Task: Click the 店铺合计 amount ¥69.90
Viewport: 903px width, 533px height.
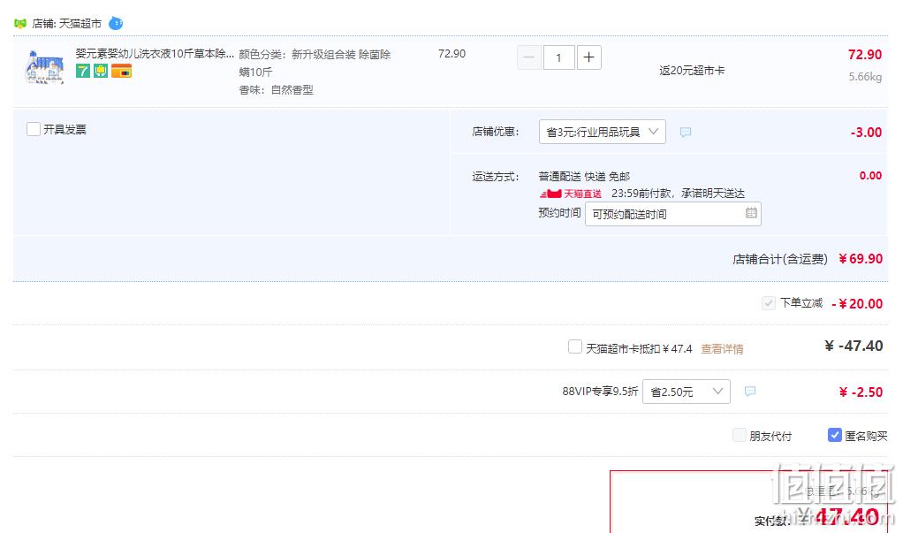Action: click(x=861, y=259)
